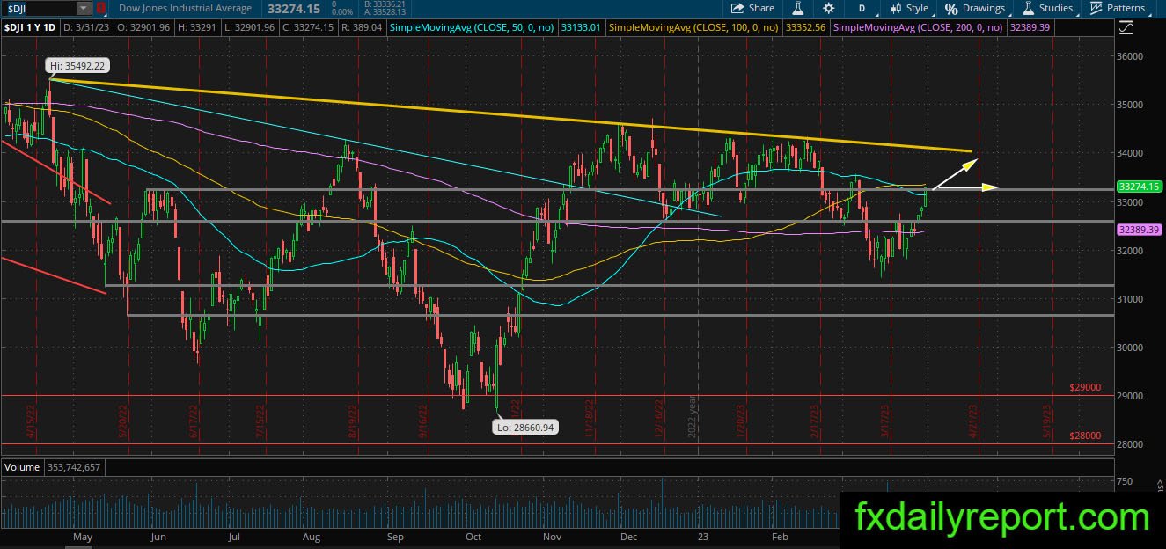This screenshot has height=549, width=1166.
Task: Open chart settings gear icon
Action: point(828,8)
